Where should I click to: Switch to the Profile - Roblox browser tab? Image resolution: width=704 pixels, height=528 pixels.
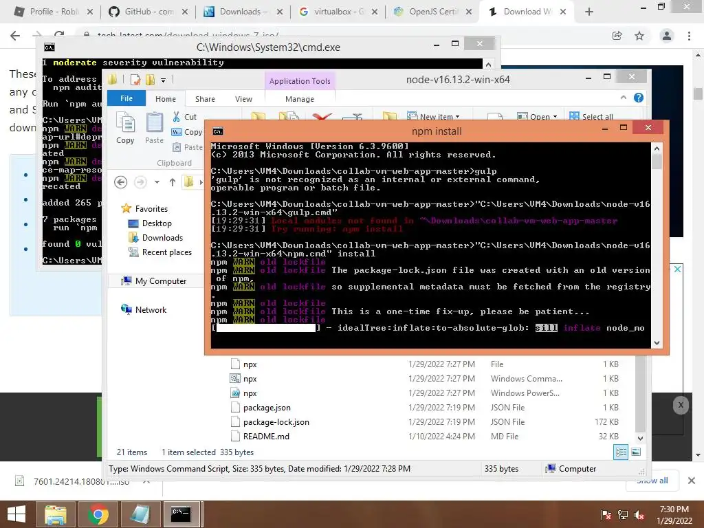[53, 12]
